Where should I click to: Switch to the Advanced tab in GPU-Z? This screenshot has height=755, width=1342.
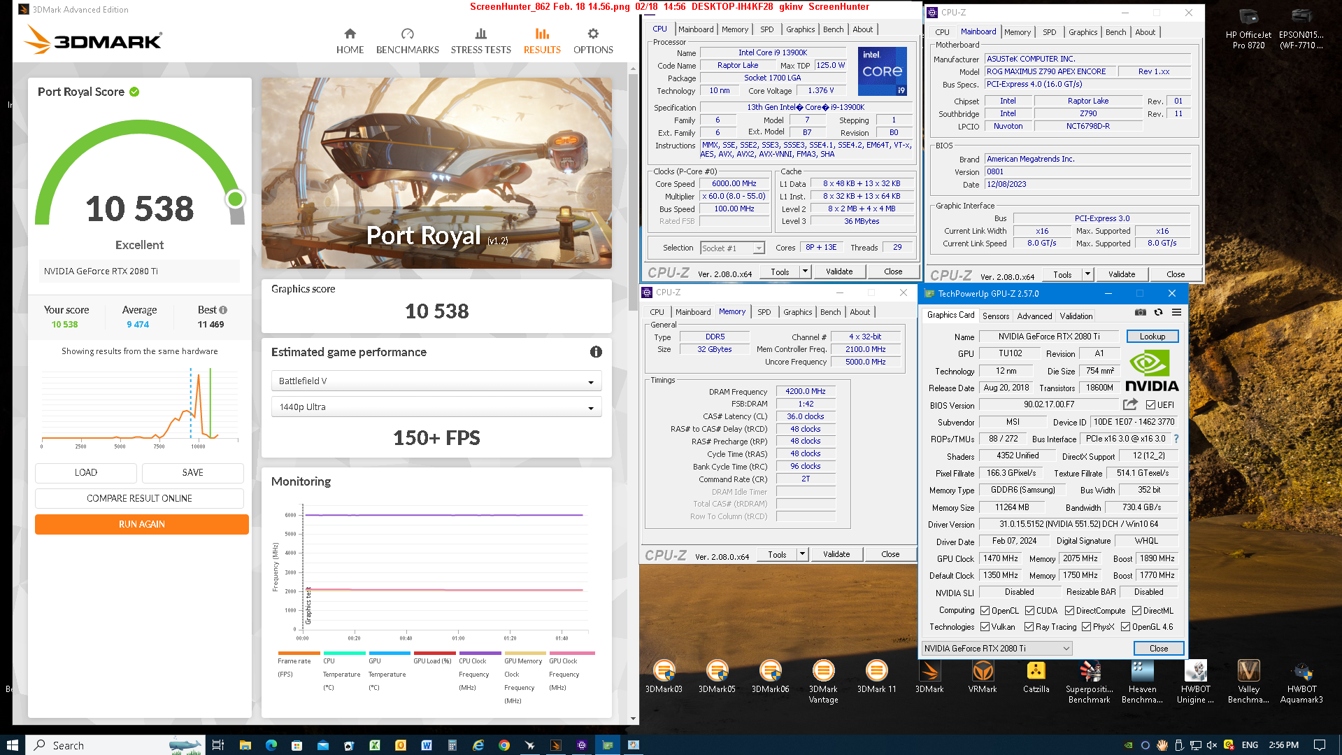(1034, 316)
